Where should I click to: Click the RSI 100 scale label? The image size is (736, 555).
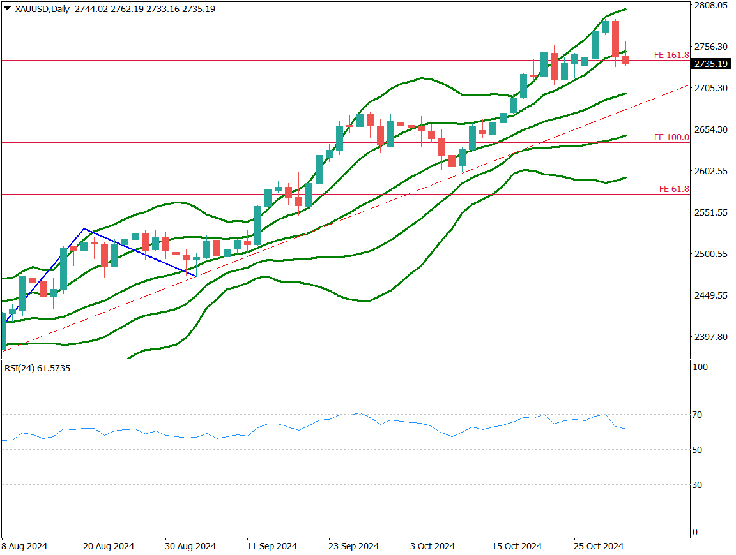(700, 367)
